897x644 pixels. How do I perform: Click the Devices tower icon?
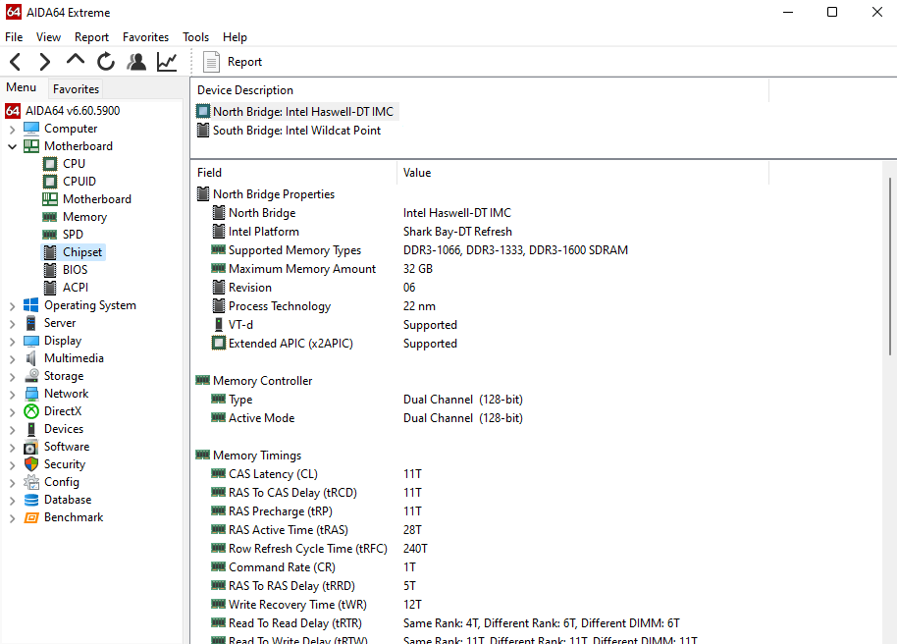(31, 429)
